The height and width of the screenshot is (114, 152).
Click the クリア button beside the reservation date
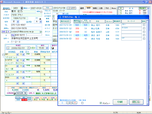tap(74, 8)
